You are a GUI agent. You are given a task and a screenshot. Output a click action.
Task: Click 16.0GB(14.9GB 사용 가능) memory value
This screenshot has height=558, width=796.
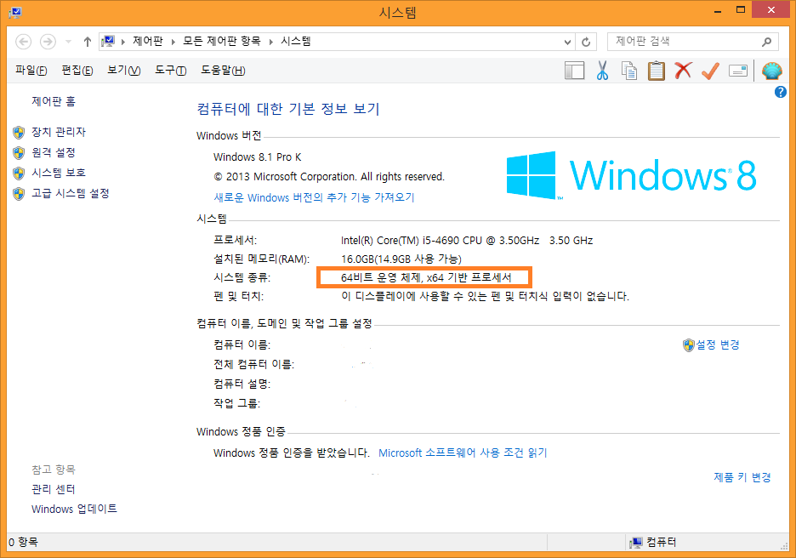[401, 259]
